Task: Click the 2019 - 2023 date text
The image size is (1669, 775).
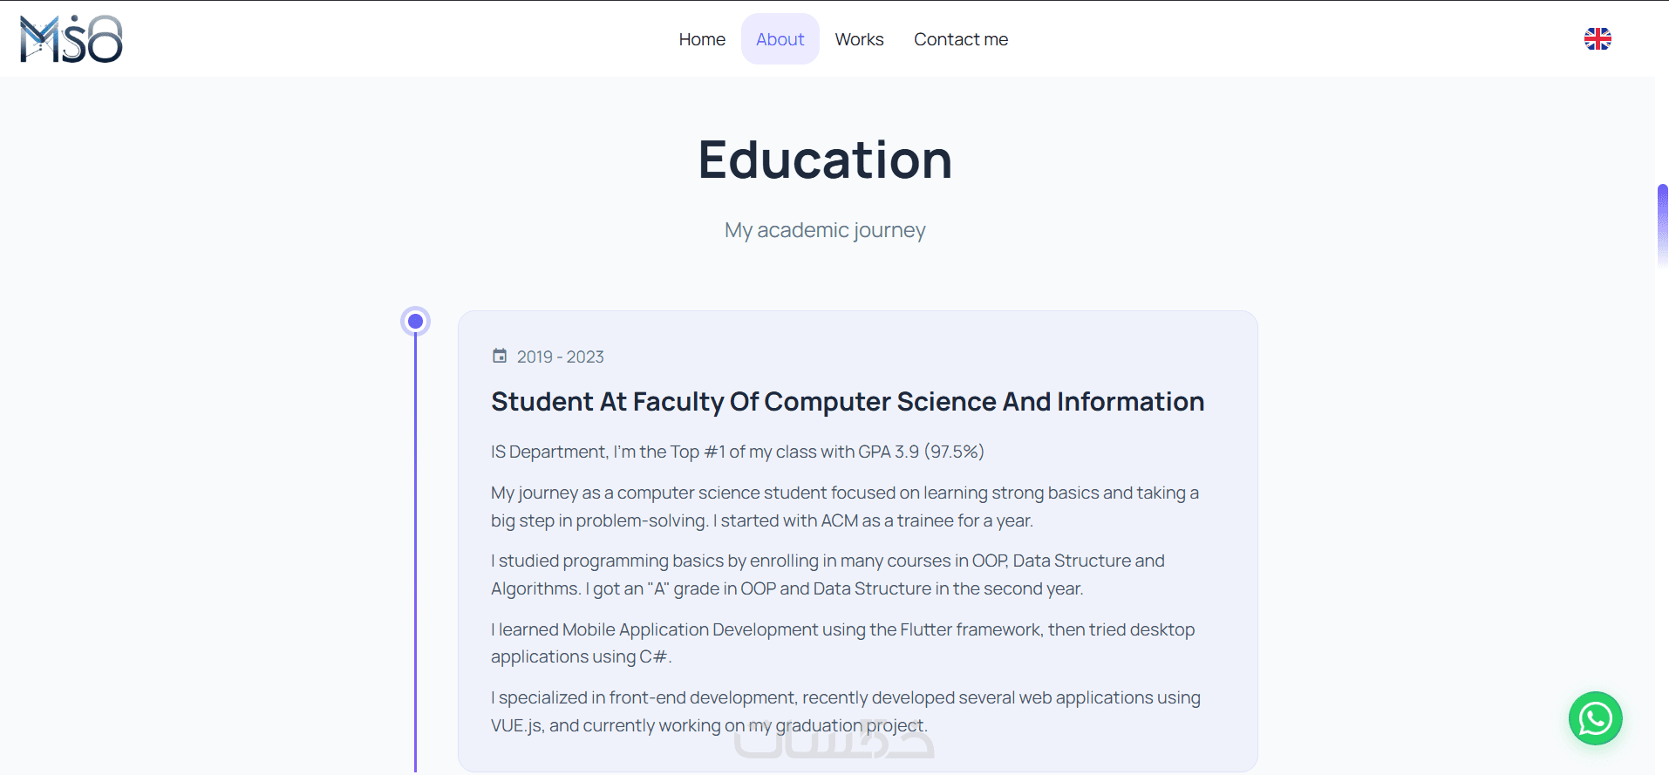Action: pos(560,357)
